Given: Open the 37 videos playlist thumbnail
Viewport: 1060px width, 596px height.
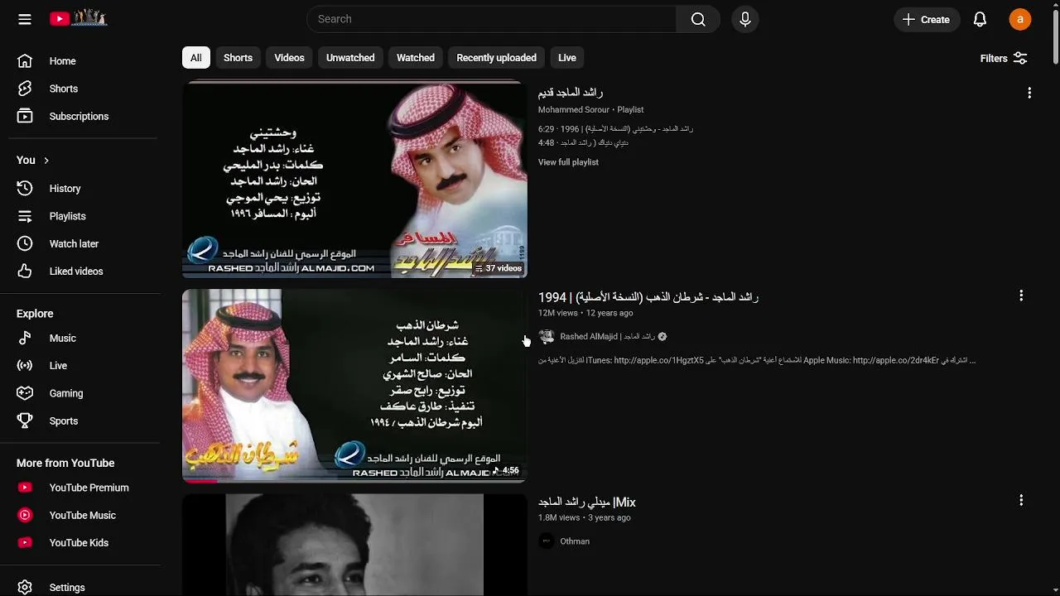Looking at the screenshot, I should pos(354,179).
